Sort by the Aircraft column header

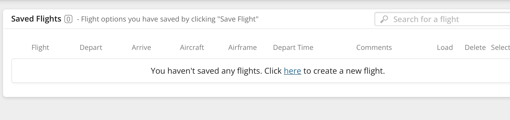192,47
